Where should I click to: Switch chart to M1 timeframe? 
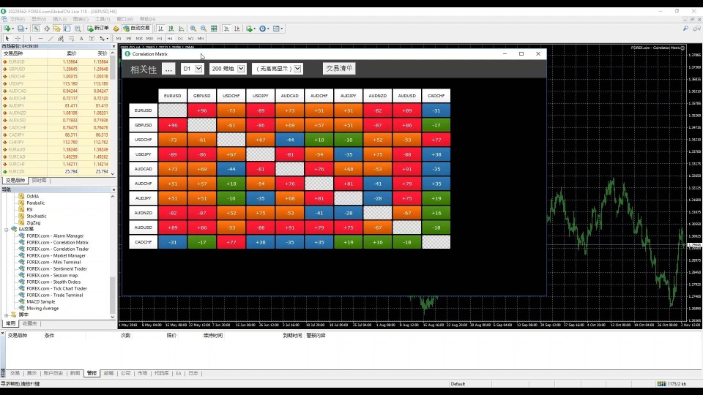pyautogui.click(x=119, y=38)
